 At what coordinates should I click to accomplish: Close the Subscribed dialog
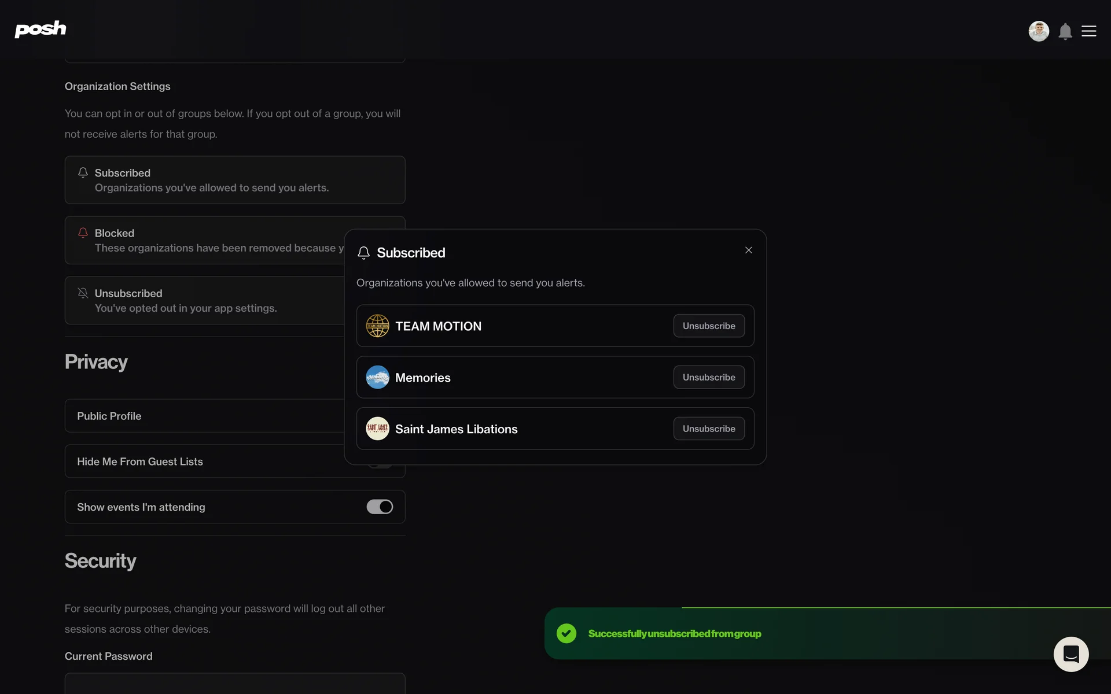(x=748, y=250)
